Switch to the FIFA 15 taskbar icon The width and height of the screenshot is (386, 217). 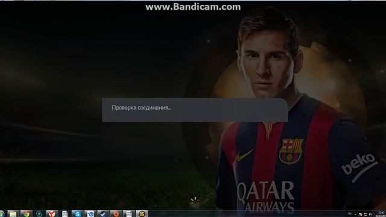pos(142,214)
